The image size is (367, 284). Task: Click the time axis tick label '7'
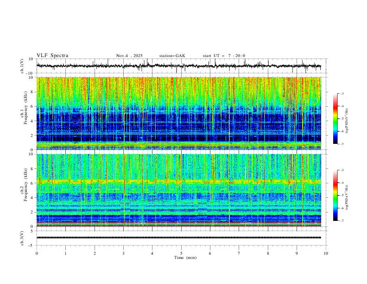(239, 253)
